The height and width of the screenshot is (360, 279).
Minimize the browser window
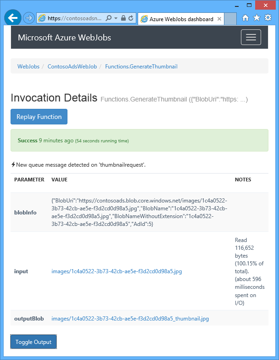tap(237, 6)
